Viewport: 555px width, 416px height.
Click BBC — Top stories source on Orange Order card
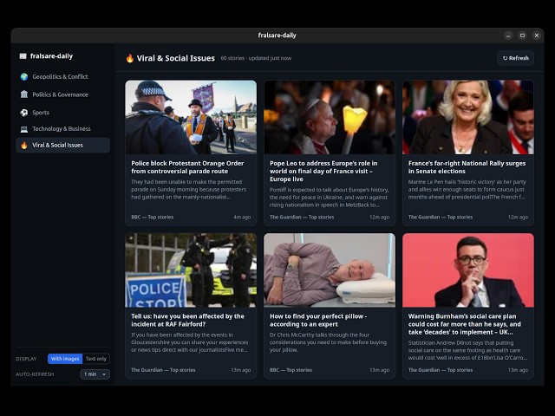point(153,218)
